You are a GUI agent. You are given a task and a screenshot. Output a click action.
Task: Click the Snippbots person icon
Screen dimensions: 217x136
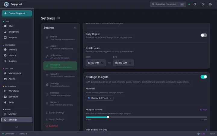pyautogui.click(x=5, y=32)
